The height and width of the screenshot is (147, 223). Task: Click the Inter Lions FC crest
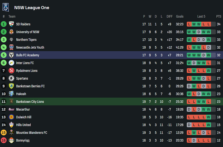tap(11, 63)
